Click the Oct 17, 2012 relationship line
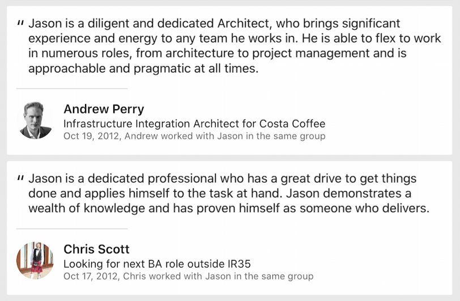 (x=188, y=276)
